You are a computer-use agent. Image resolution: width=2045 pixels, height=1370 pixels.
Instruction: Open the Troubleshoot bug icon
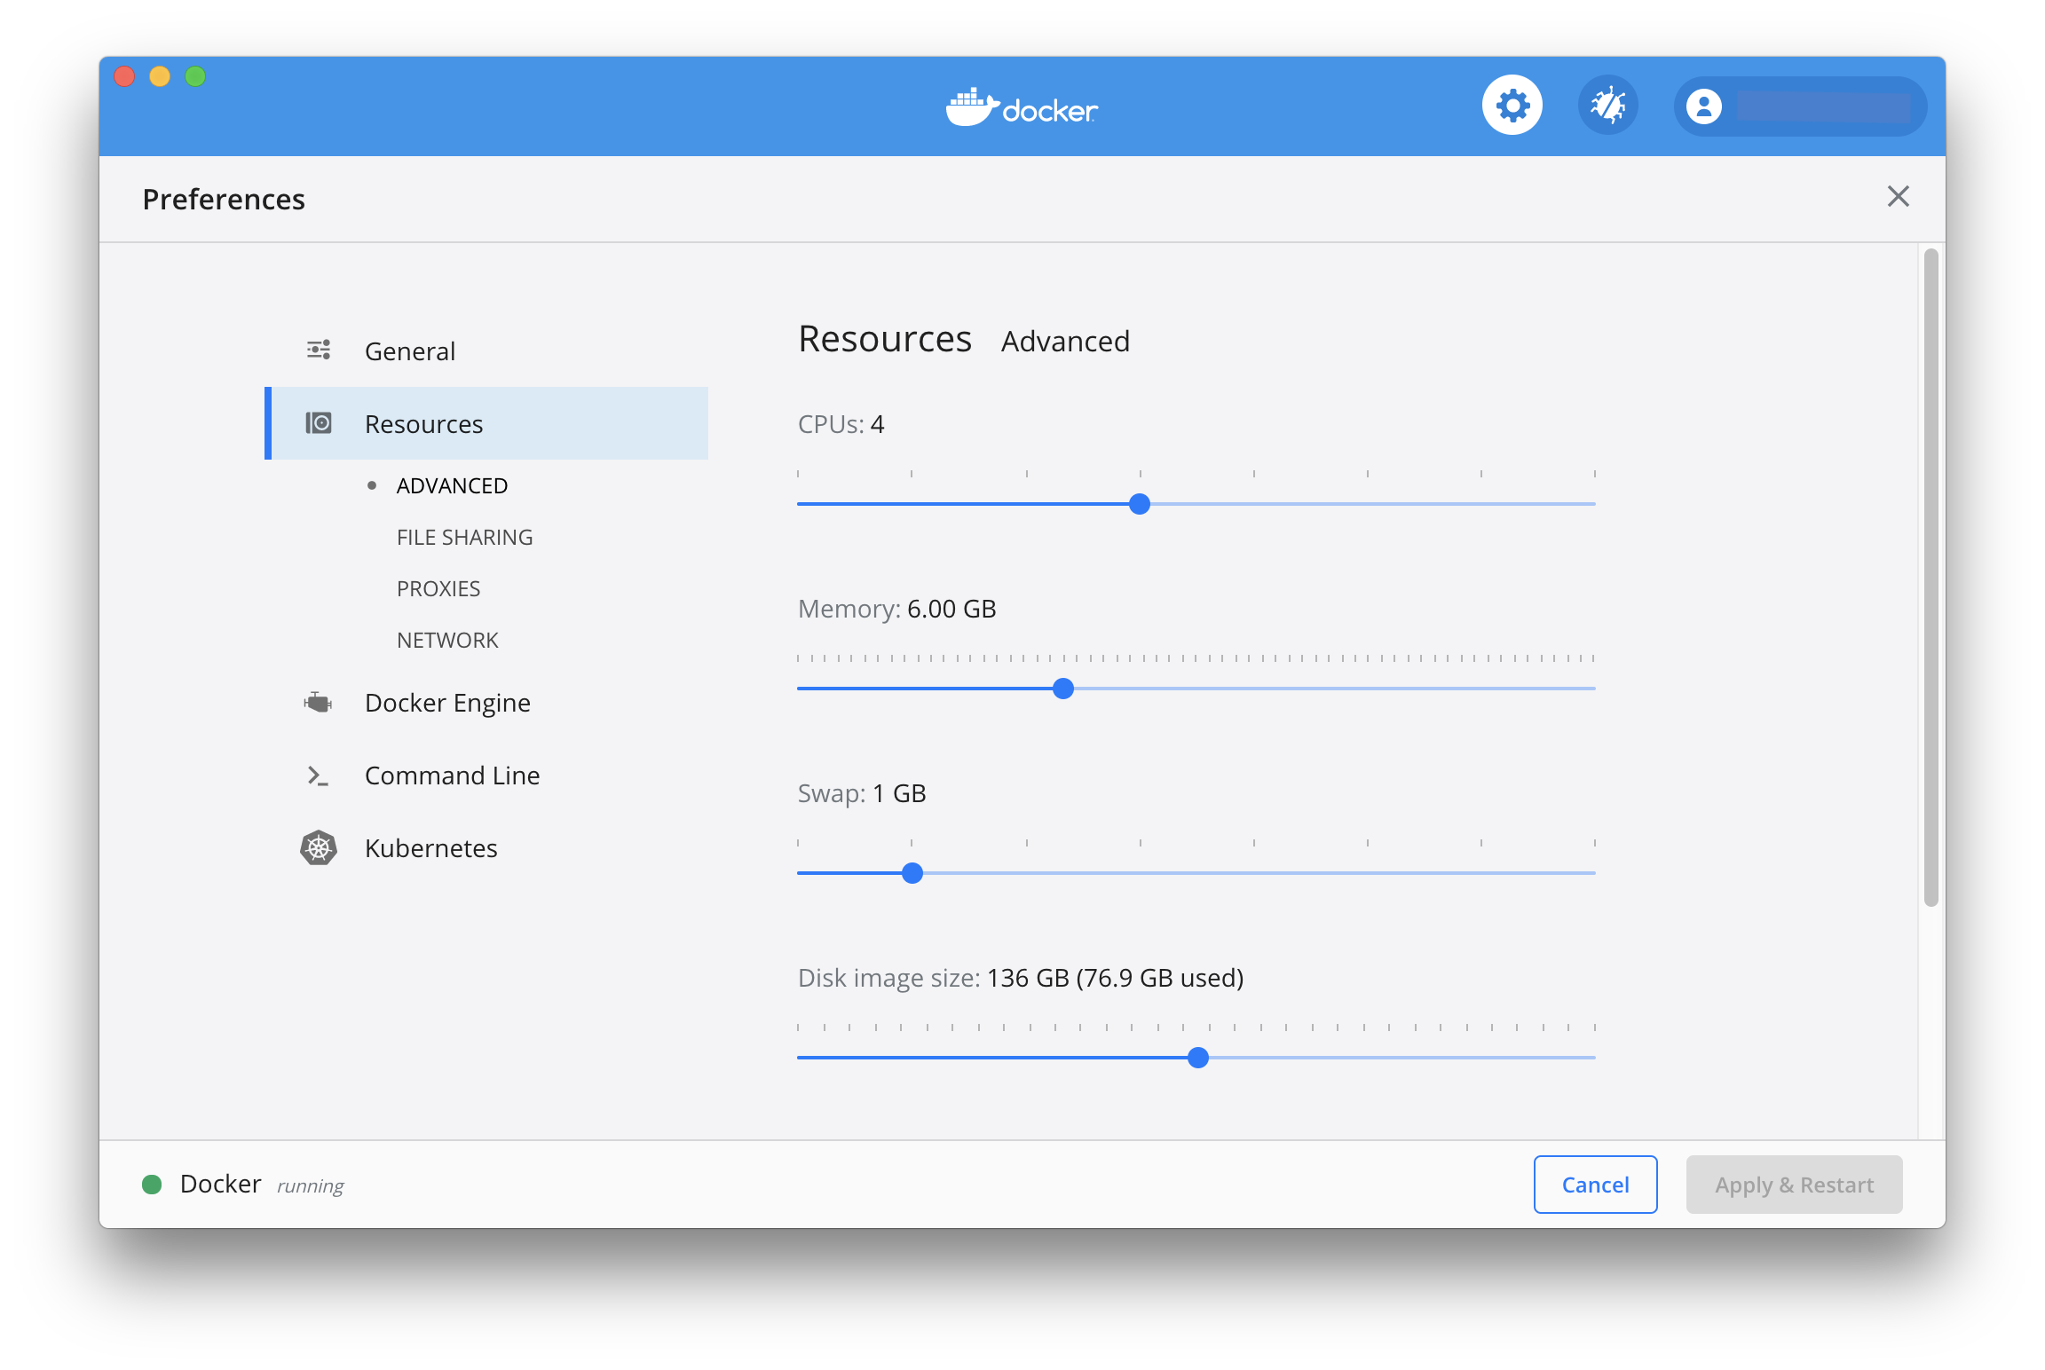[x=1608, y=104]
